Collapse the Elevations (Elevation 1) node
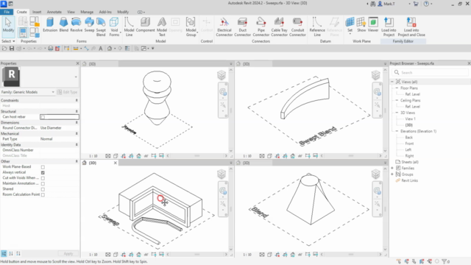This screenshot has width=471, height=265. click(397, 131)
